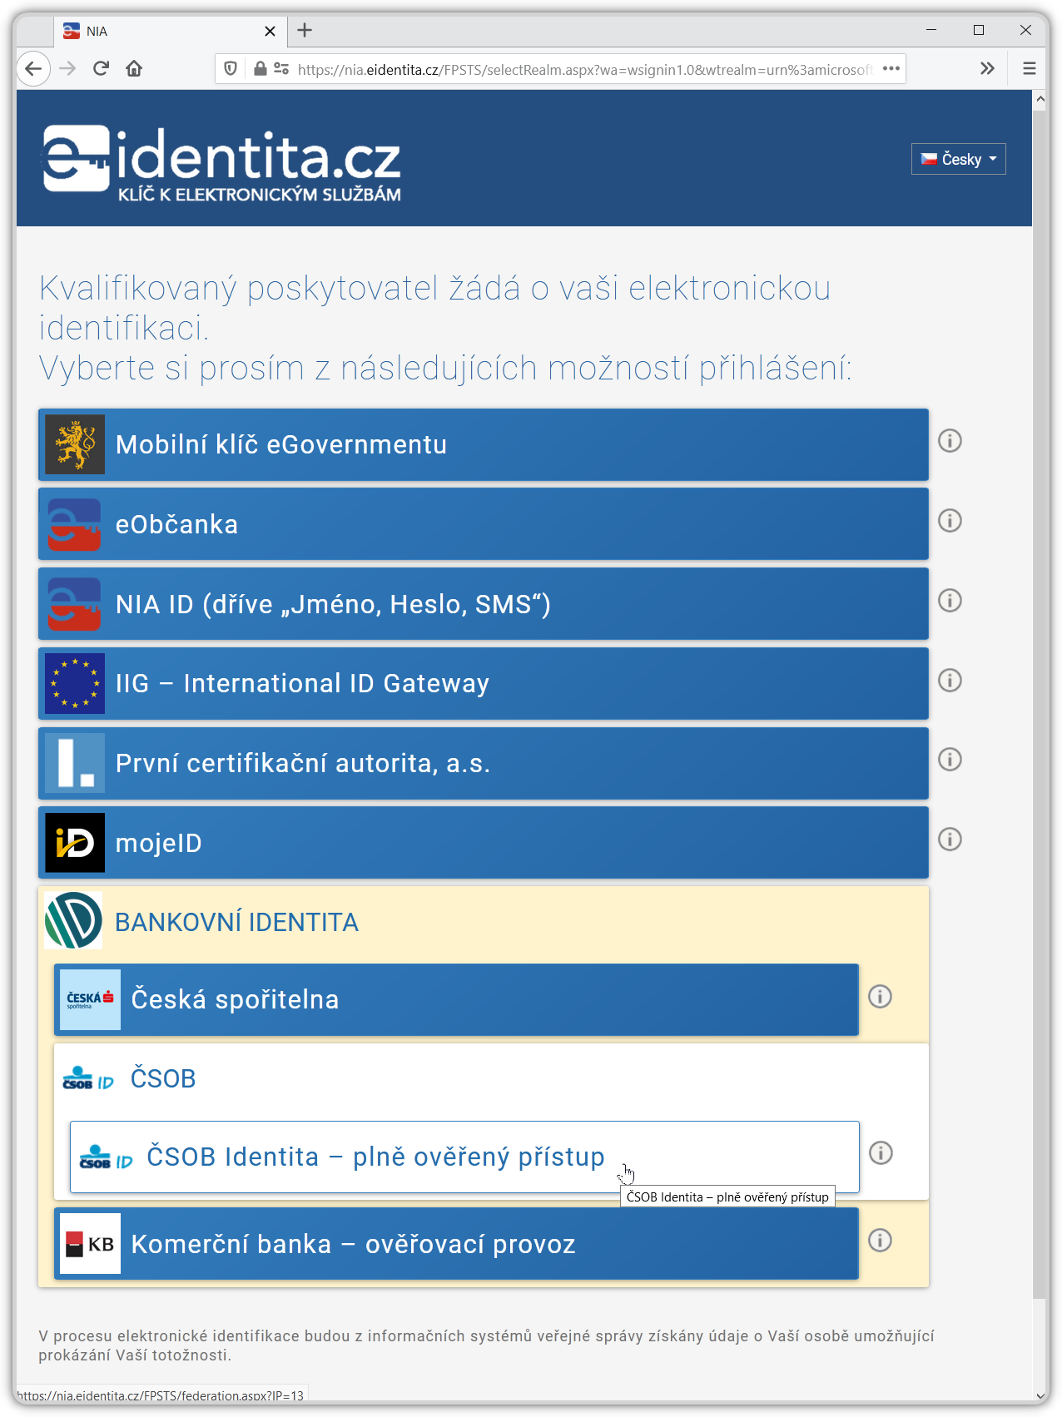The image size is (1062, 1417).
Task: Click the NIA ID row logo icon
Action: [x=75, y=603]
